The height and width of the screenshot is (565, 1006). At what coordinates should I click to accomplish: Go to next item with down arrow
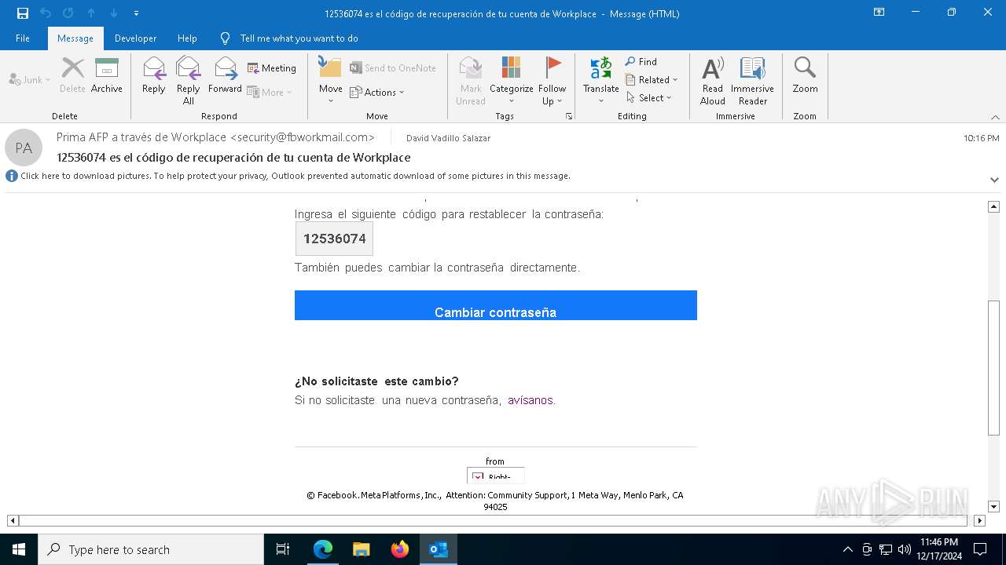click(114, 13)
